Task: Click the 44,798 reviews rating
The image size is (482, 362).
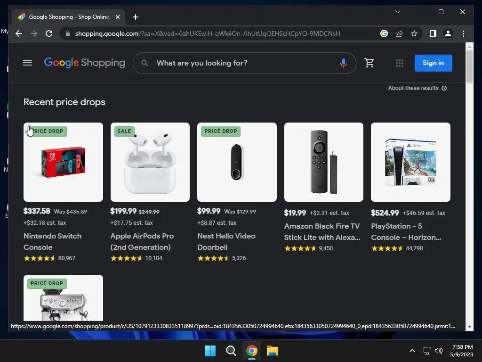Action: point(397,248)
